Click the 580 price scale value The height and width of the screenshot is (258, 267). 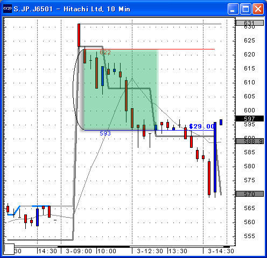point(249,166)
